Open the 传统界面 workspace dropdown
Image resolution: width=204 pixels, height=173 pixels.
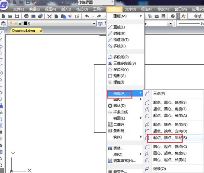coord(96,2)
